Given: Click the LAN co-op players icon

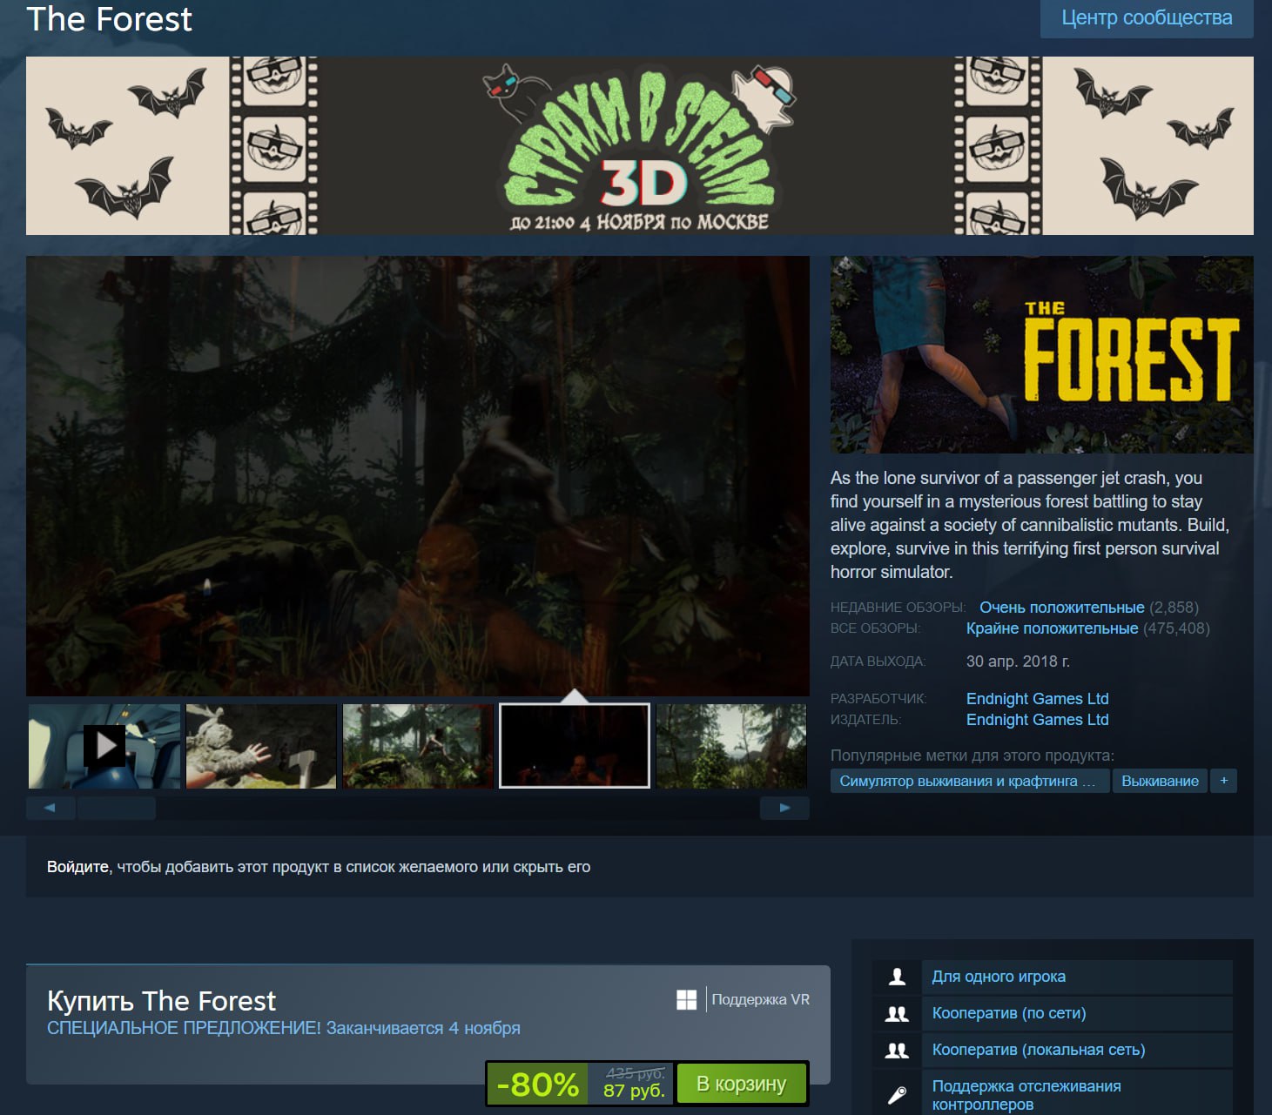Looking at the screenshot, I should [897, 1050].
